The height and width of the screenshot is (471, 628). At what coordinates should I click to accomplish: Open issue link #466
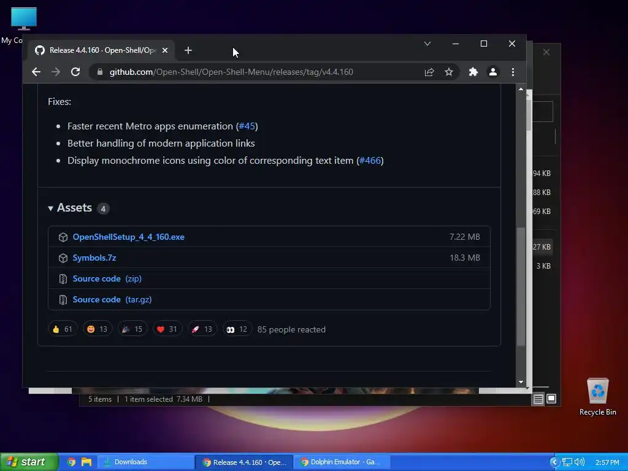pos(370,161)
